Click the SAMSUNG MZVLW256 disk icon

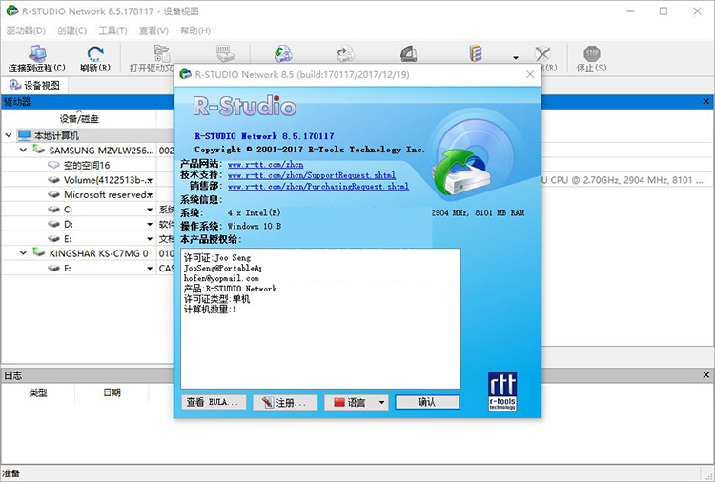pyautogui.click(x=39, y=151)
